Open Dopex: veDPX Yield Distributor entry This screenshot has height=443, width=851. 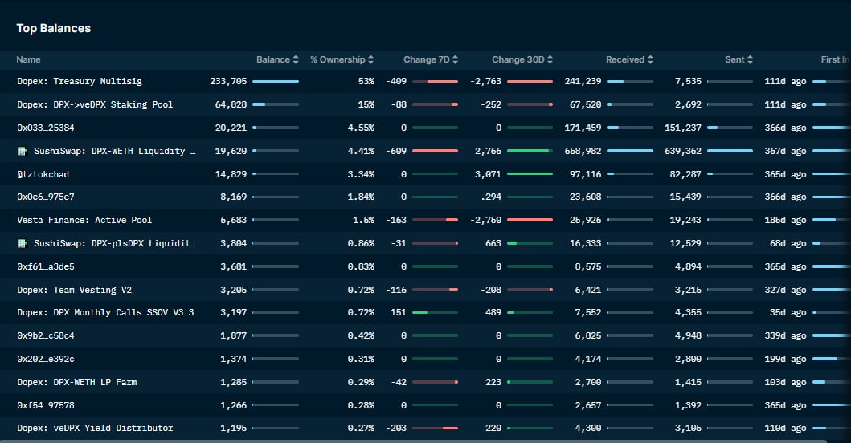[95, 428]
